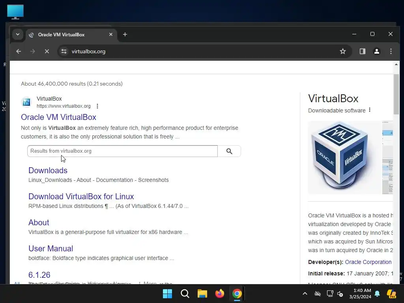Open the 6.1.26 sitelink

39,275
